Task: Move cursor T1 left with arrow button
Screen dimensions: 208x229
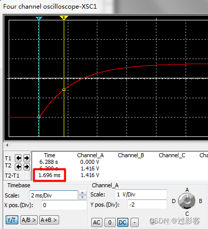Action: coord(18,158)
